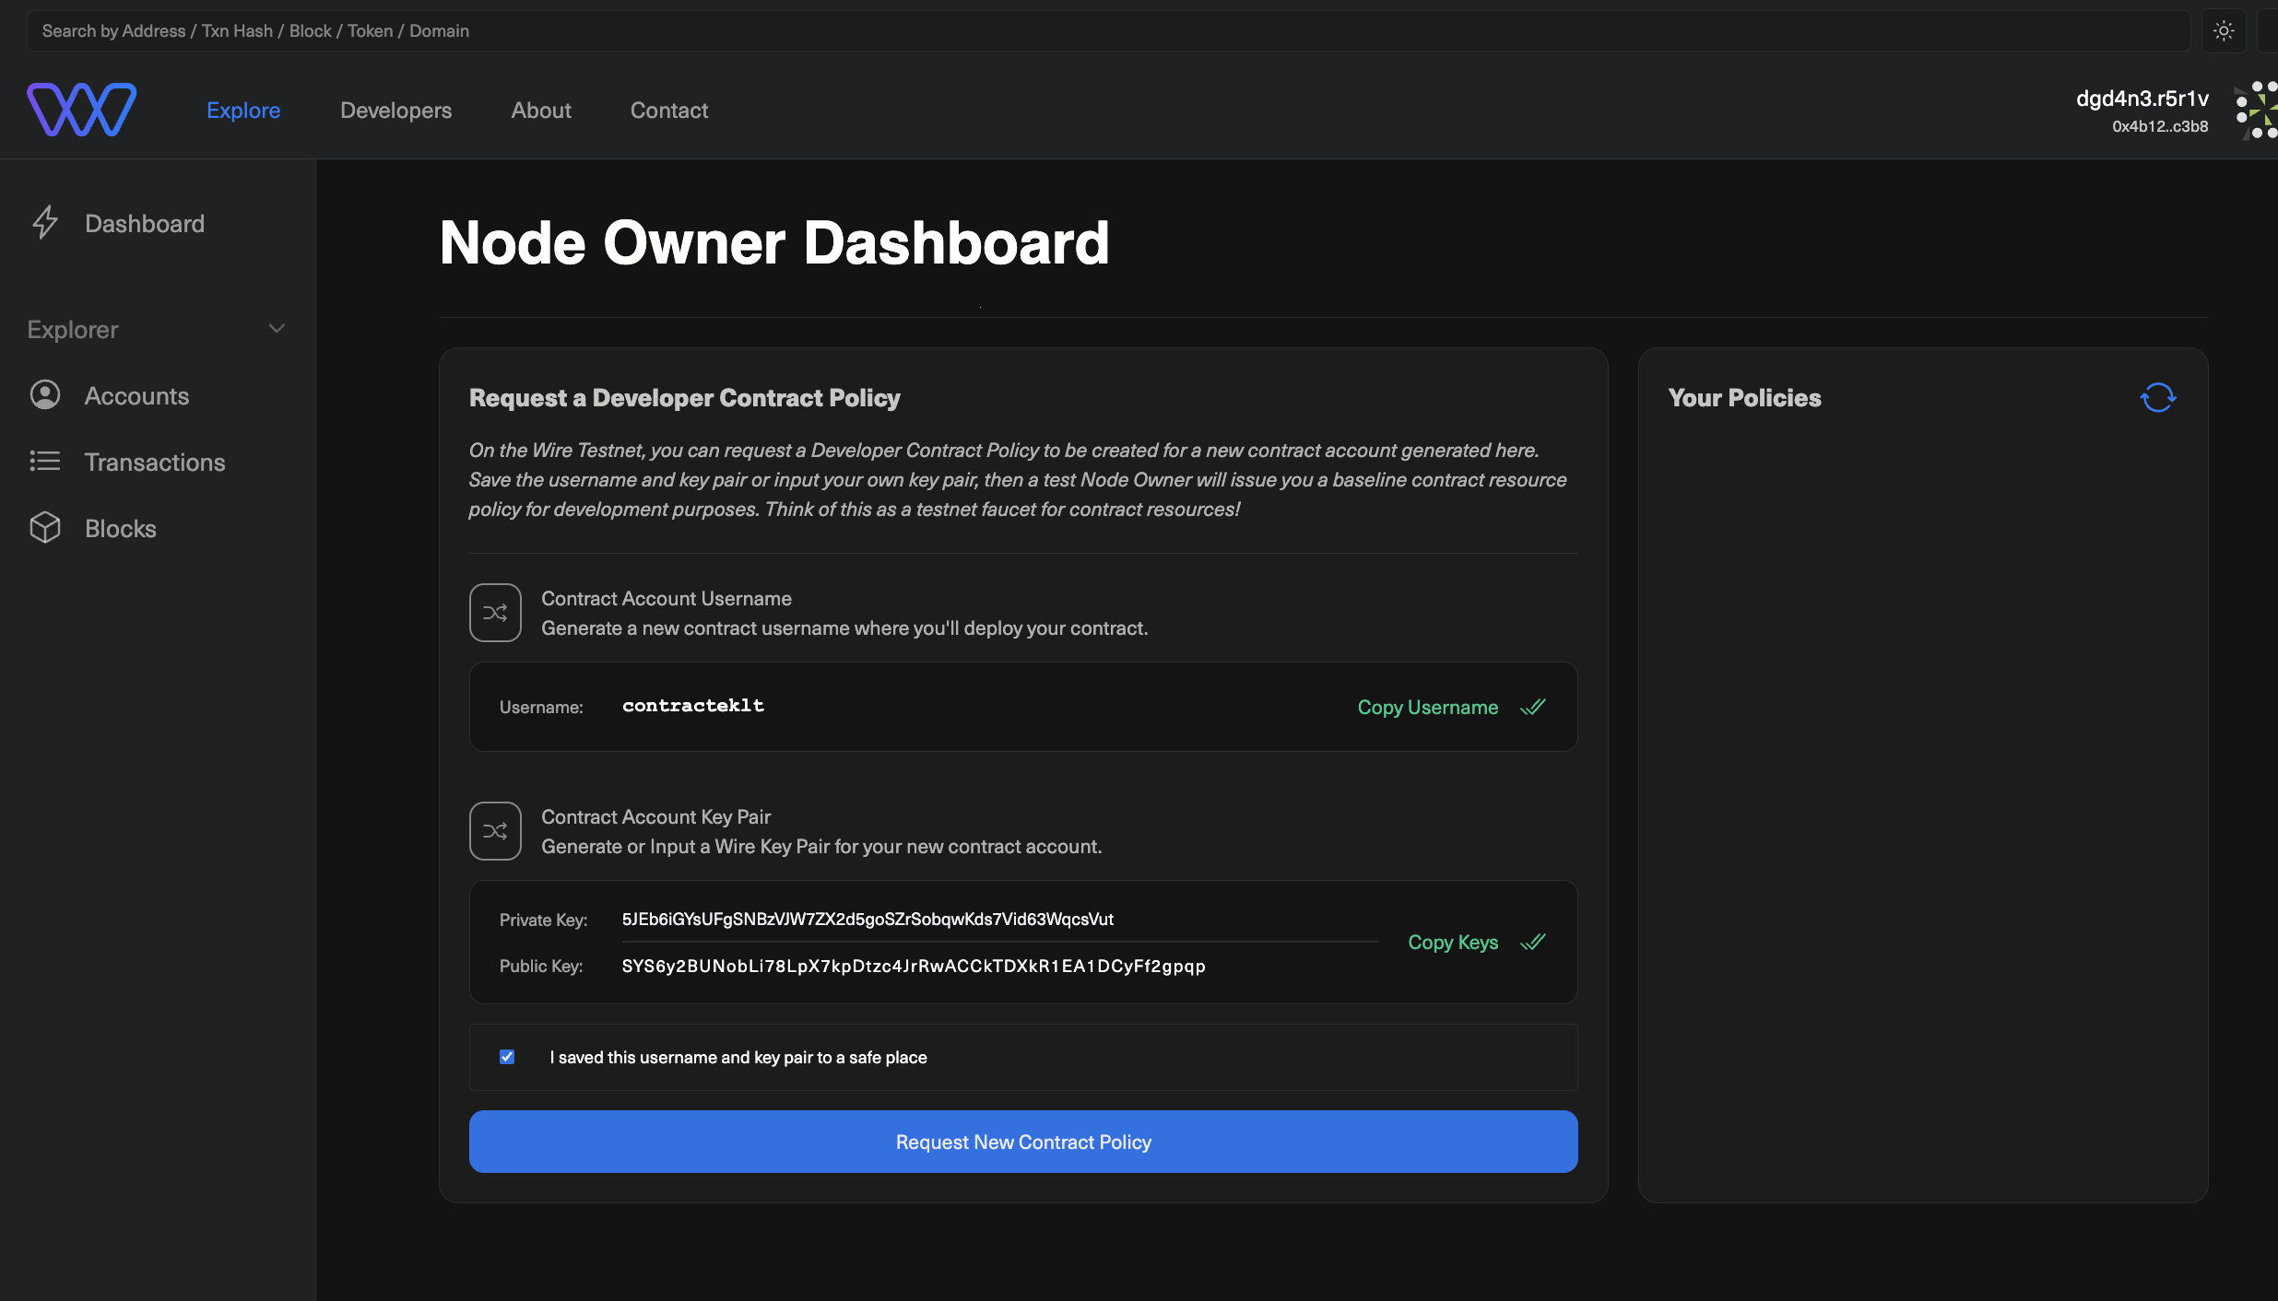Click the Dashboard lightning bolt icon
2278x1301 pixels.
[44, 223]
